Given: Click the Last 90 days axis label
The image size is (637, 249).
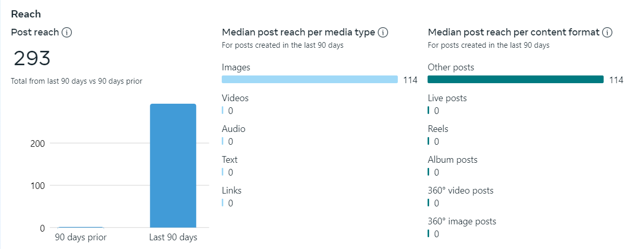Looking at the screenshot, I should click(173, 238).
